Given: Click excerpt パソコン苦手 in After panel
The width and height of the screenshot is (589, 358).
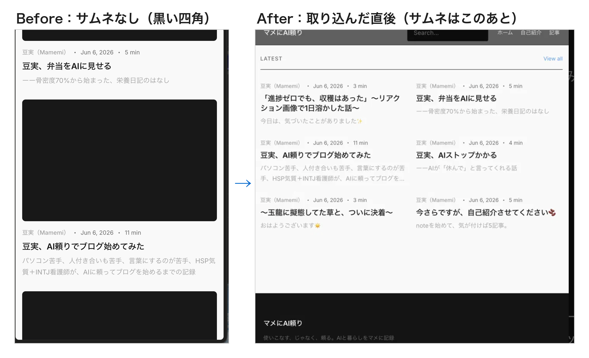Looking at the screenshot, I should pyautogui.click(x=332, y=173).
